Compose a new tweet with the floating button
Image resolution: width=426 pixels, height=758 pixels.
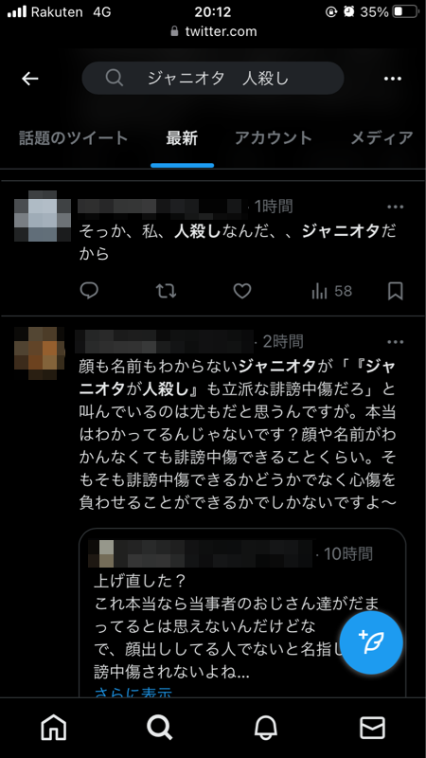371,642
